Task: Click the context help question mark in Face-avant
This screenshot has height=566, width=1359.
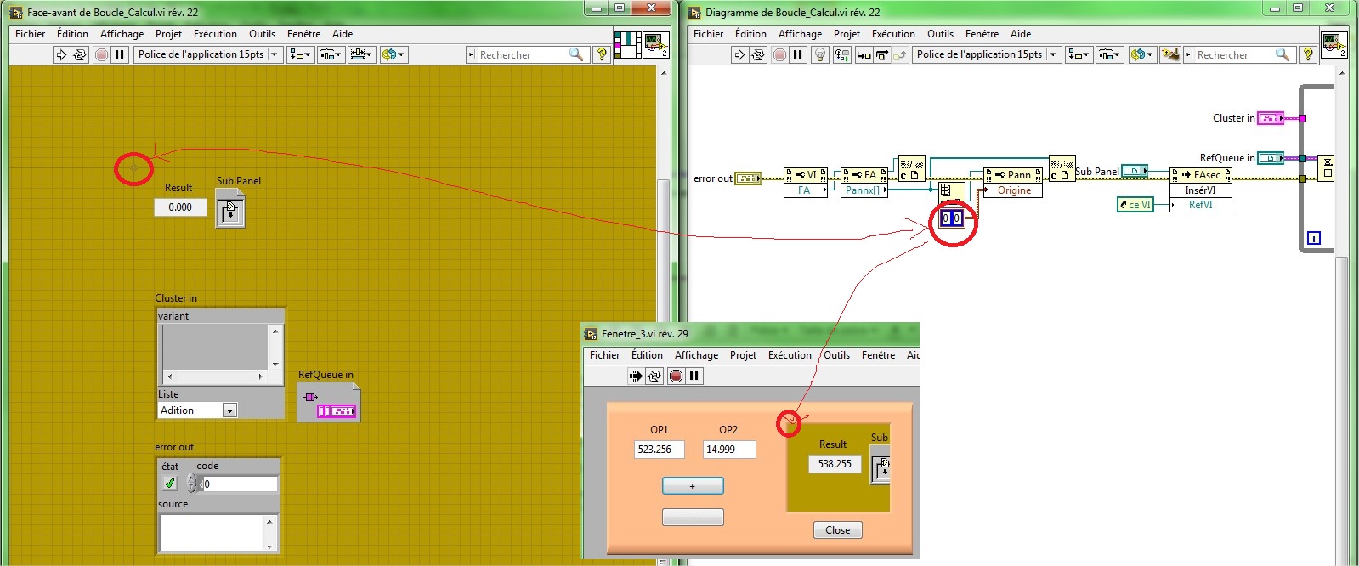Action: 602,54
